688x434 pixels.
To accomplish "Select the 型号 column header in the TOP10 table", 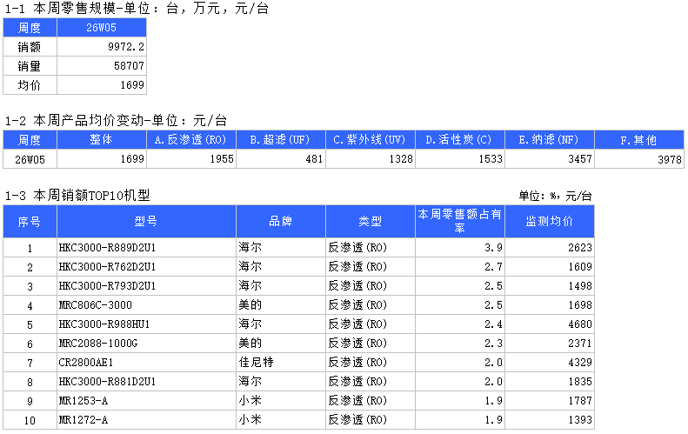I will pyautogui.click(x=146, y=221).
